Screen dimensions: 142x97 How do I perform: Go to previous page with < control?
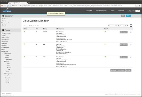coord(27,25)
